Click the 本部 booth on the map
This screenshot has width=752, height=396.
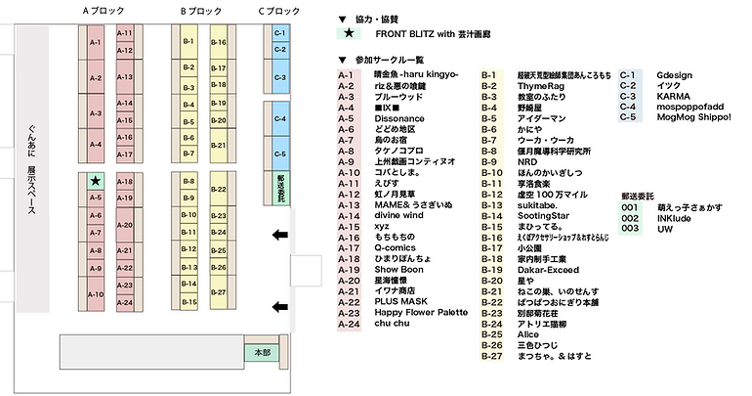coord(262,353)
